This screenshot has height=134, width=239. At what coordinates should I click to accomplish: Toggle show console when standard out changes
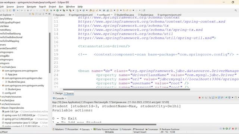pos(219,98)
